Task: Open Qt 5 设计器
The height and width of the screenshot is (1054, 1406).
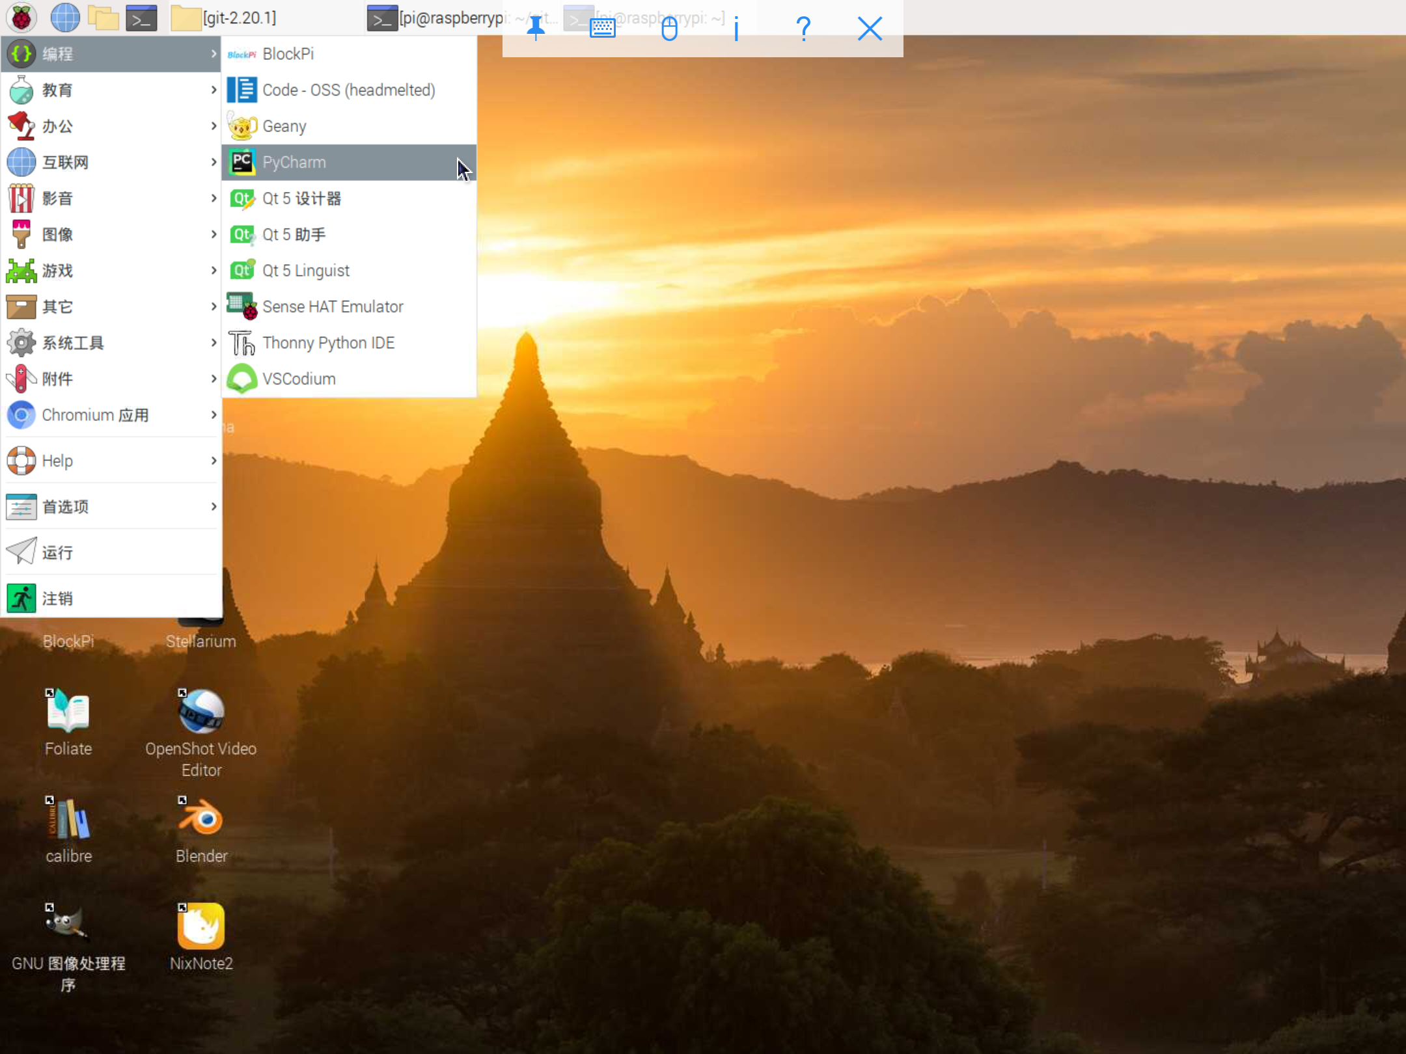Action: click(350, 198)
